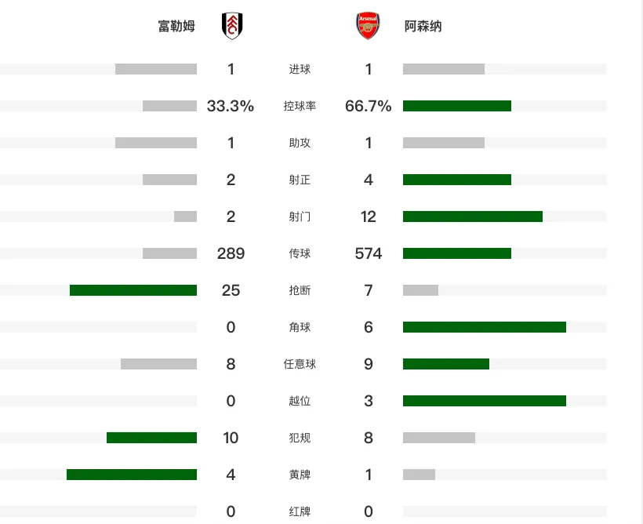
Task: Click Arsenal's green 越位 bar
Action: pos(485,401)
